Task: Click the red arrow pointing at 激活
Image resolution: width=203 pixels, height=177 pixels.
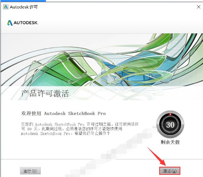Action: [x=157, y=156]
